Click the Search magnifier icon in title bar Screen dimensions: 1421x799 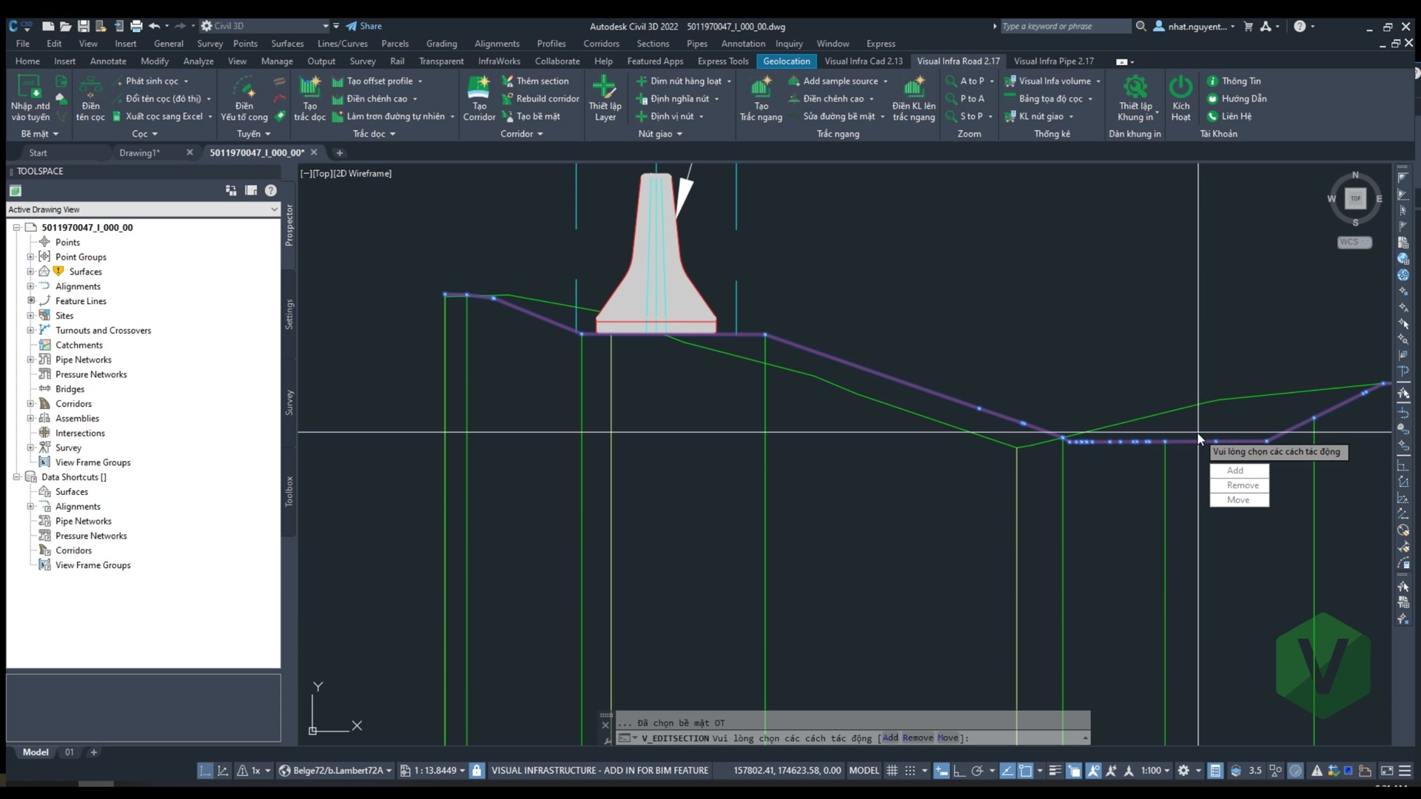(x=1141, y=26)
